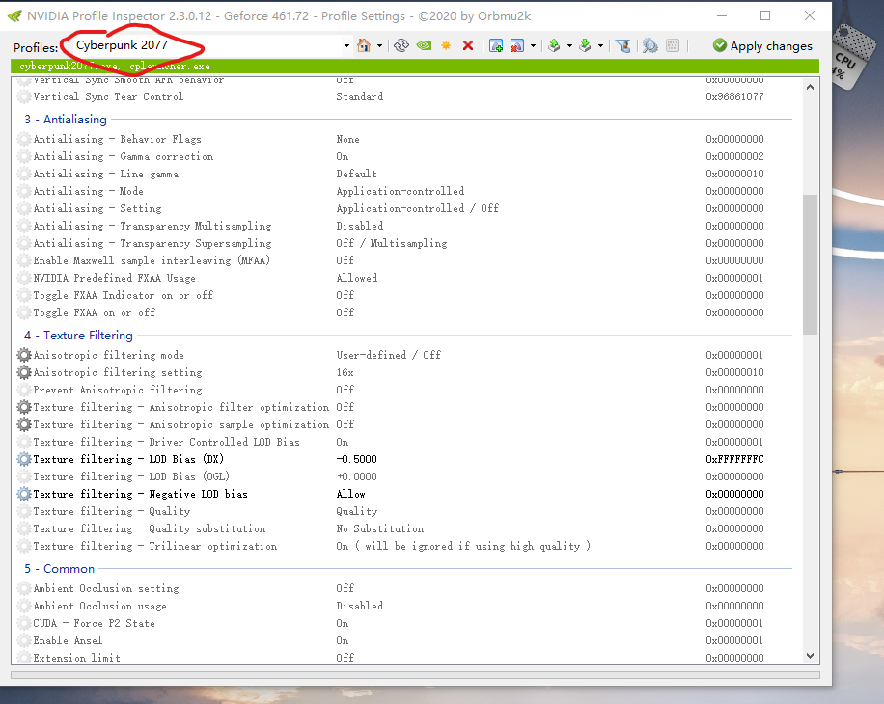Select value User-defined / Off of Anisotropic mode
Viewport: 884px width, 704px height.
click(x=389, y=355)
